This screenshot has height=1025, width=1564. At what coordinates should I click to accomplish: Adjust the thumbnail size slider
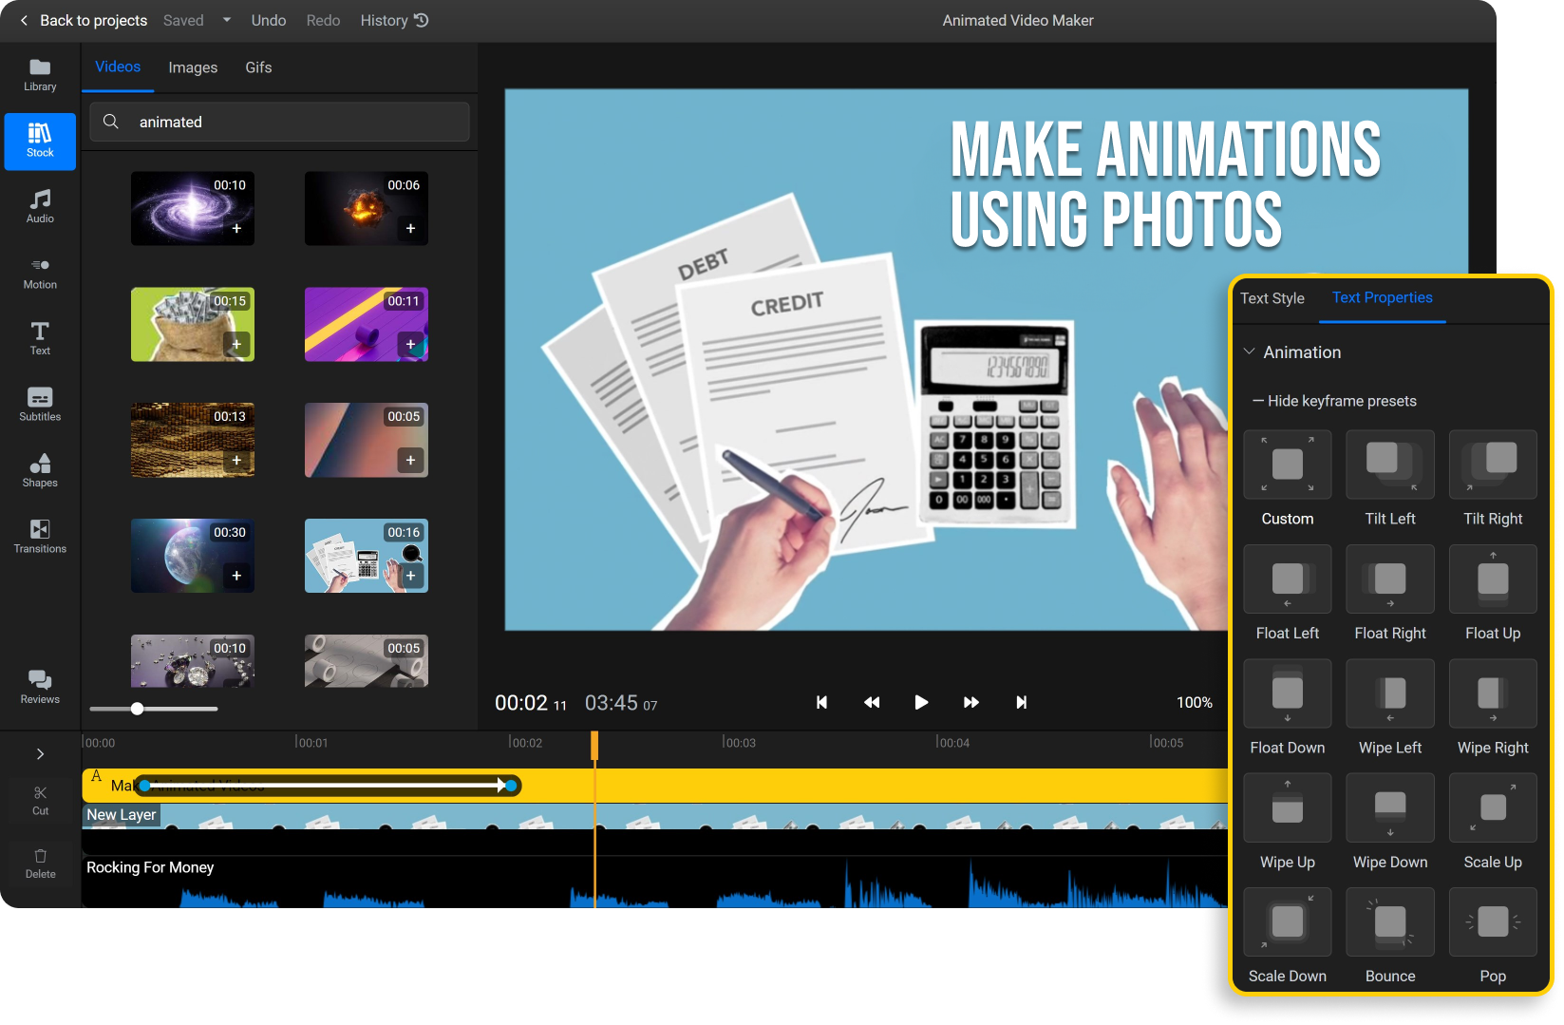click(137, 708)
